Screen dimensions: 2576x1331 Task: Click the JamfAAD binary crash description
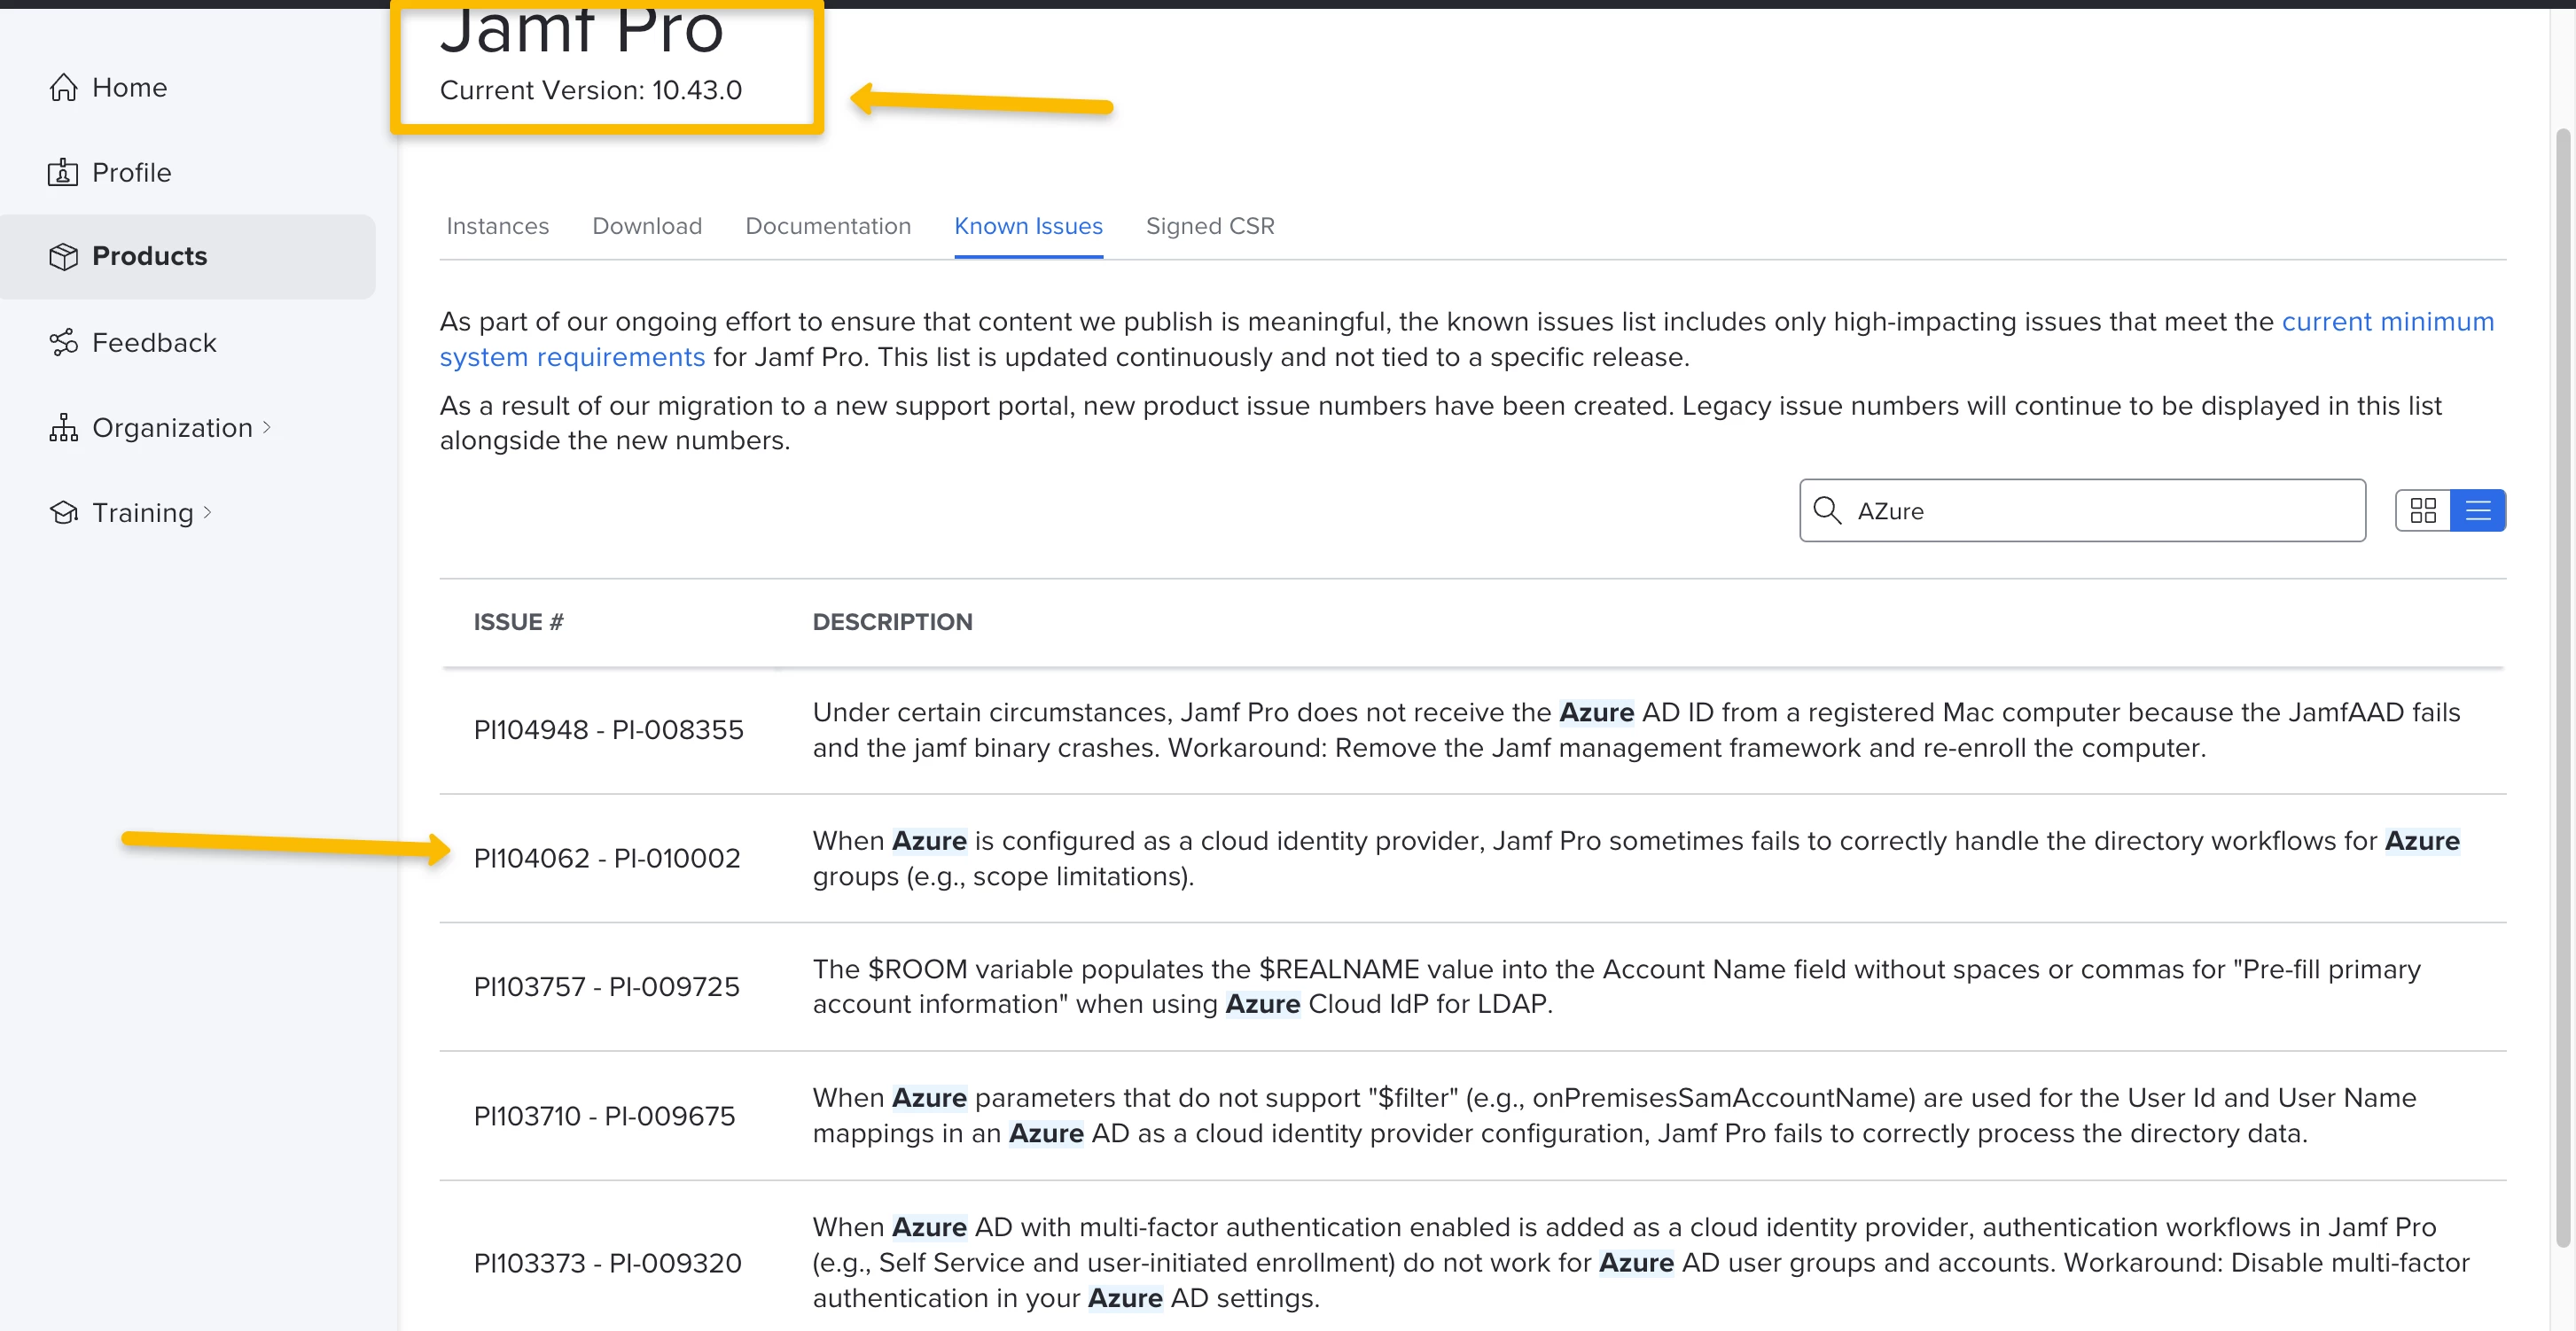(x=1636, y=730)
